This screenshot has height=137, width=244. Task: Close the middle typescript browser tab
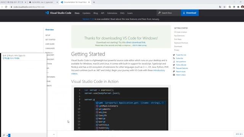click(x=57, y=2)
